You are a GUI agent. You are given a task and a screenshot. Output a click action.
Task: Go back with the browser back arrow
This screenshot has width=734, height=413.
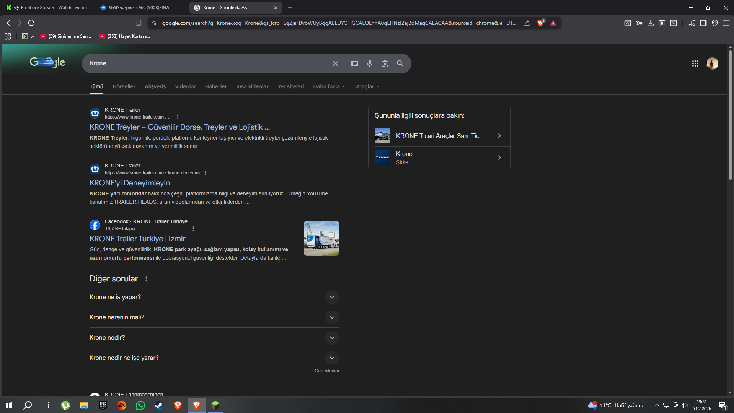[x=8, y=23]
